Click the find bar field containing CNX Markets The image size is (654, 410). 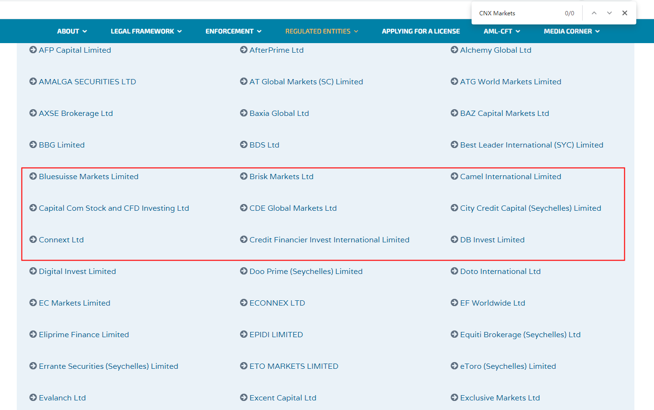(x=517, y=13)
